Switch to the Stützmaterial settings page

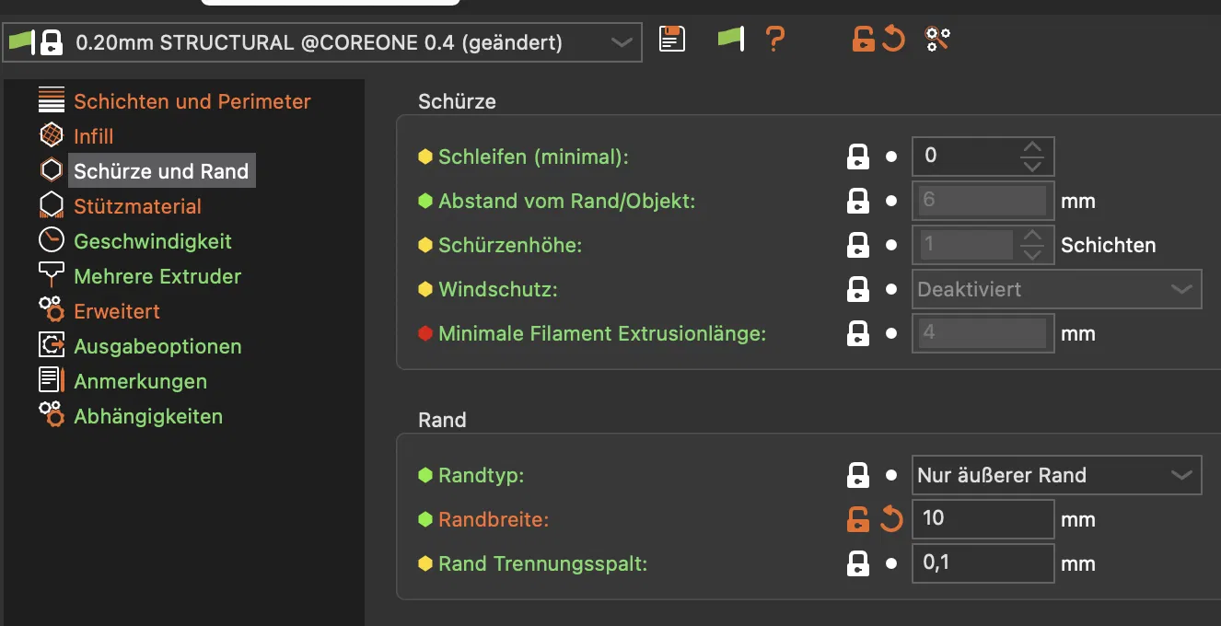(x=137, y=206)
